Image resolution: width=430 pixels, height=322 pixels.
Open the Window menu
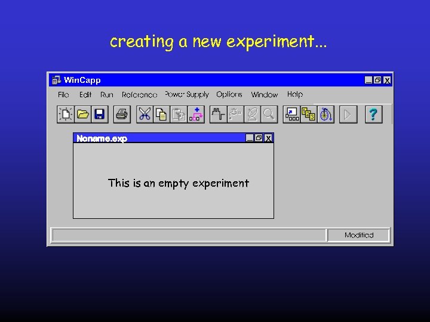pyautogui.click(x=265, y=95)
